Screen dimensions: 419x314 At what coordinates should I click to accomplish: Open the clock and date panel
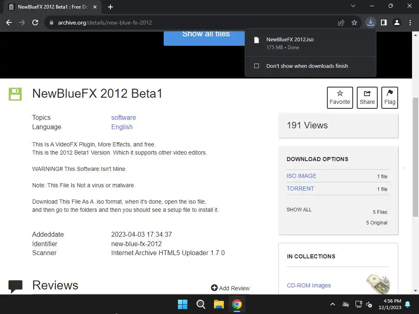(390, 304)
